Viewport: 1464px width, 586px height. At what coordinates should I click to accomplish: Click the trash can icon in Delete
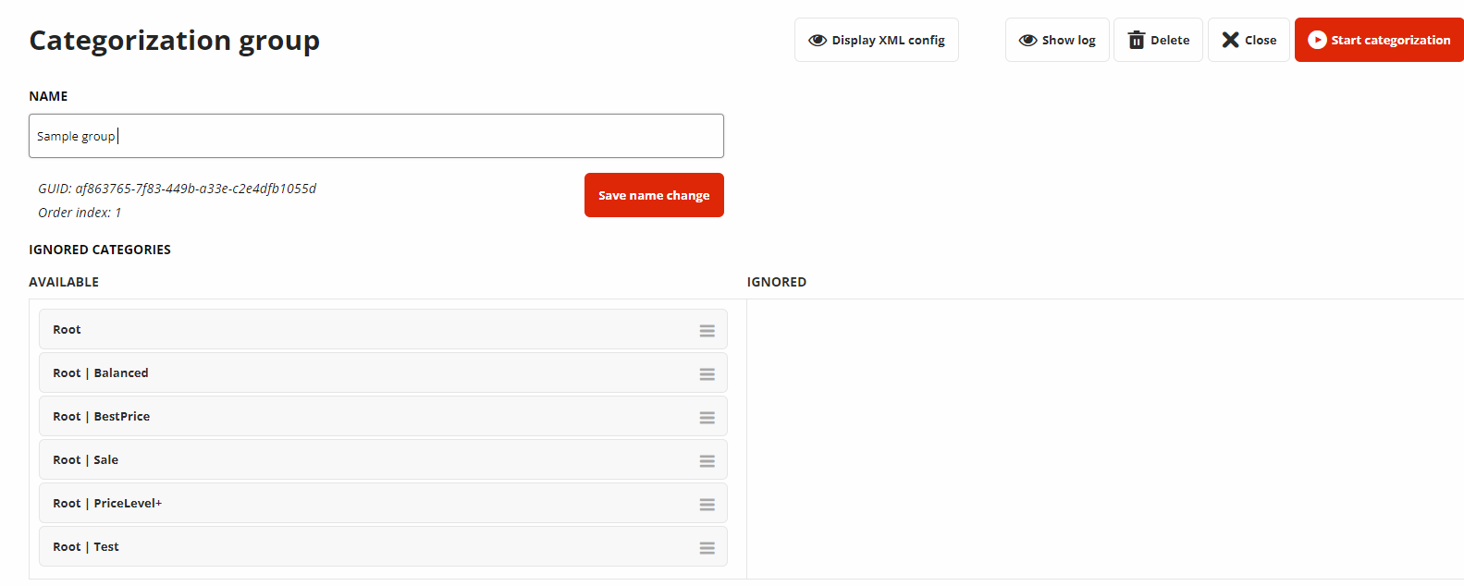(1137, 40)
